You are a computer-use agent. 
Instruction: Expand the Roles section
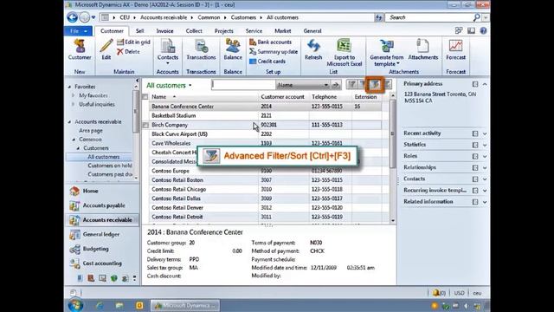click(x=485, y=156)
